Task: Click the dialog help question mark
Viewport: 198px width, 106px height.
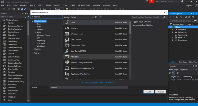Action: click(158, 12)
